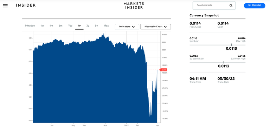The image size is (270, 133).
Task: Choose the 5y time range
Action: 96,26
